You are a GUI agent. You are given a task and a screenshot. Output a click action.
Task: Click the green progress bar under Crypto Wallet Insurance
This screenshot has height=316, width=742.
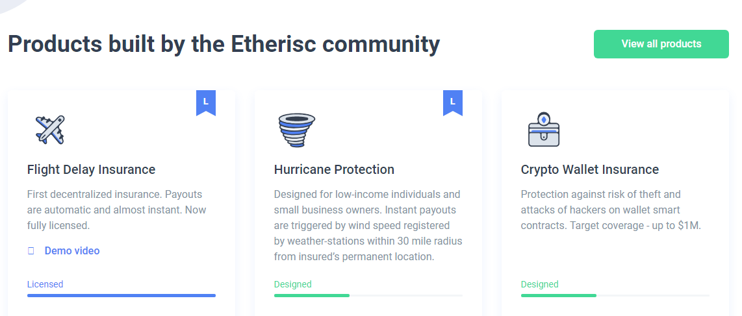click(615, 295)
